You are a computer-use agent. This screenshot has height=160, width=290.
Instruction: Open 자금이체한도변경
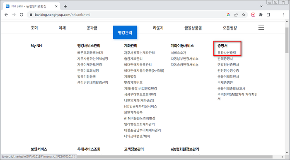[89, 65]
